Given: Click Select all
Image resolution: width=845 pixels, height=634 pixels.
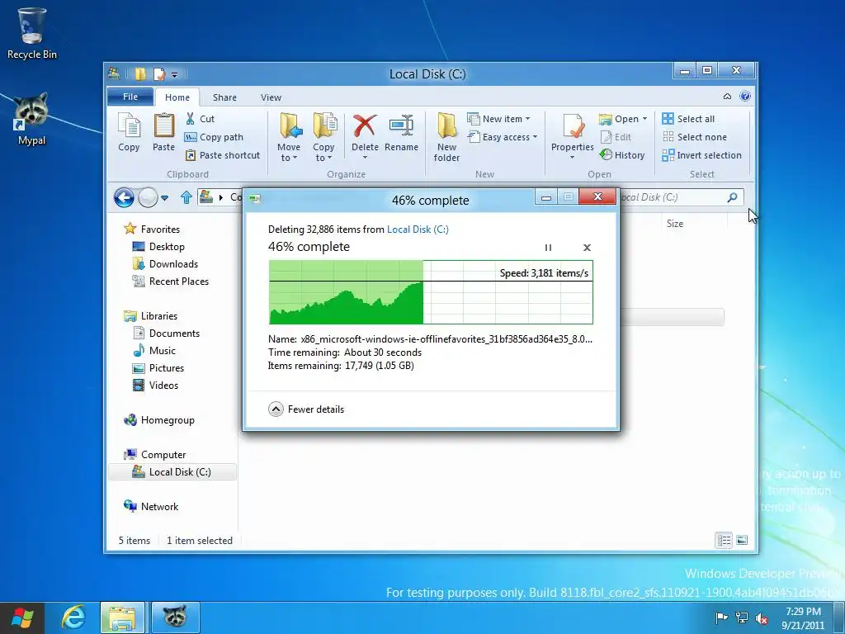Looking at the screenshot, I should tap(688, 119).
